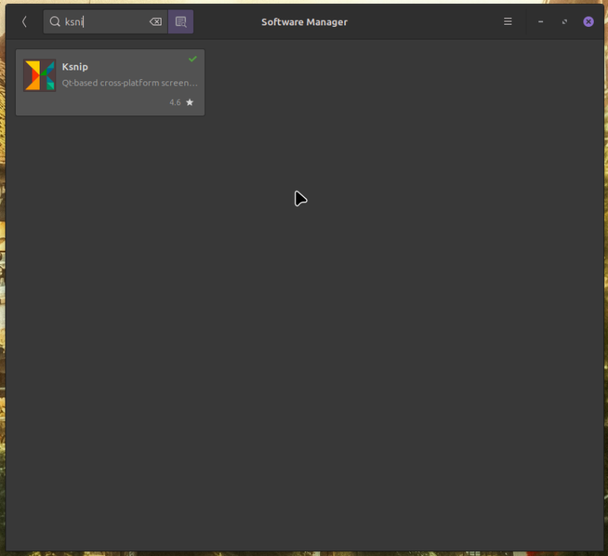The image size is (608, 556).
Task: Close the Software Manager window
Action: [x=588, y=21]
